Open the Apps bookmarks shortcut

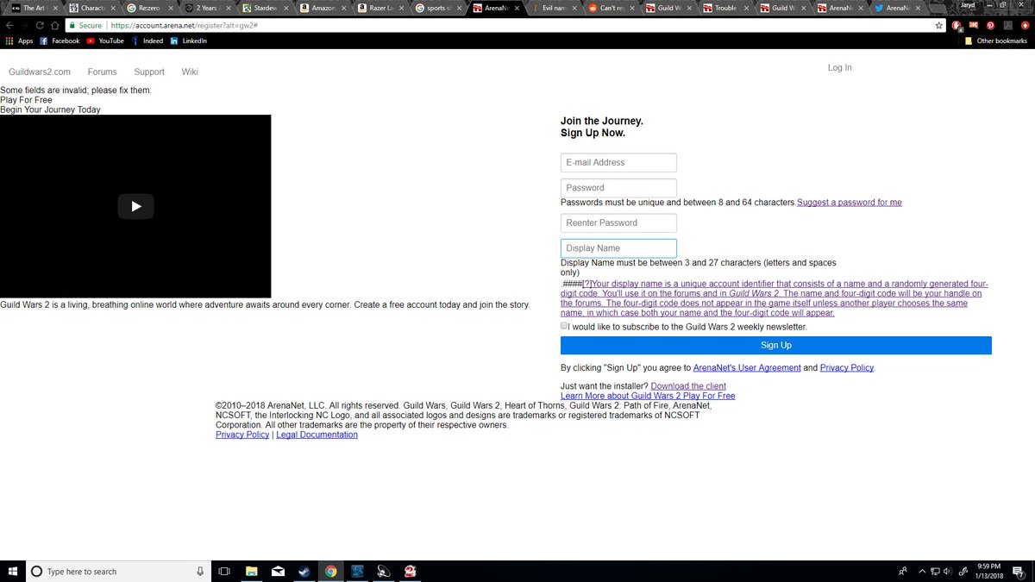[x=19, y=41]
